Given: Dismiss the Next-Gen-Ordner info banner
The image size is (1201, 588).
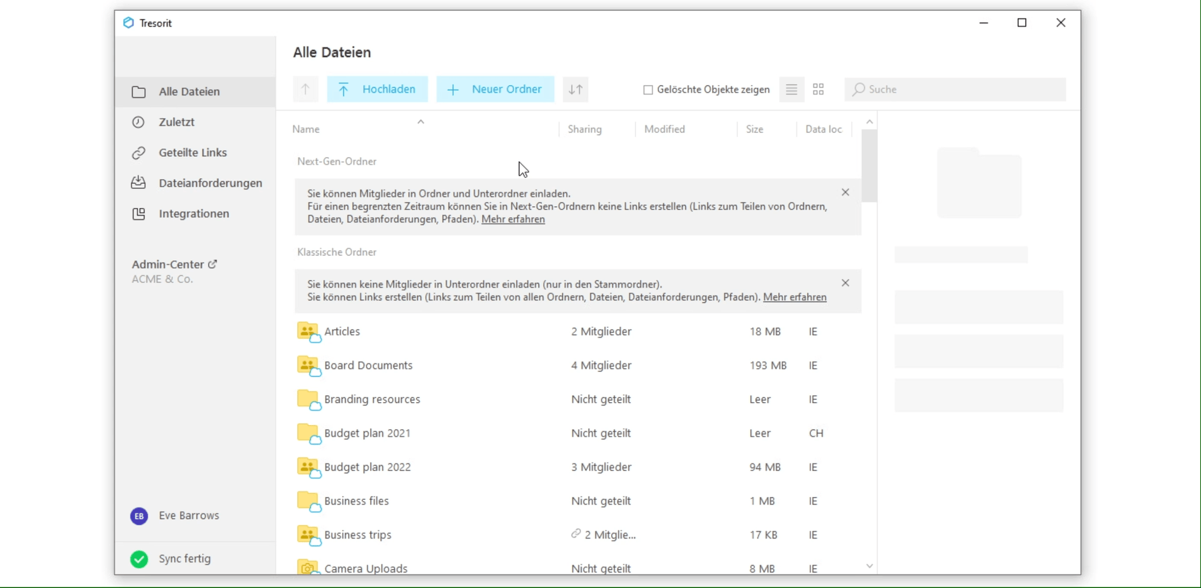Looking at the screenshot, I should click(x=845, y=192).
